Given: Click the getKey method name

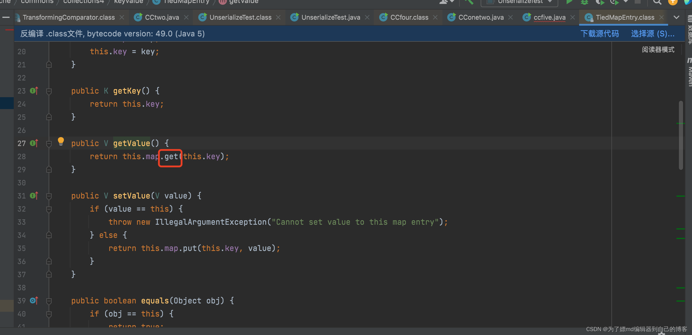Looking at the screenshot, I should (x=127, y=91).
